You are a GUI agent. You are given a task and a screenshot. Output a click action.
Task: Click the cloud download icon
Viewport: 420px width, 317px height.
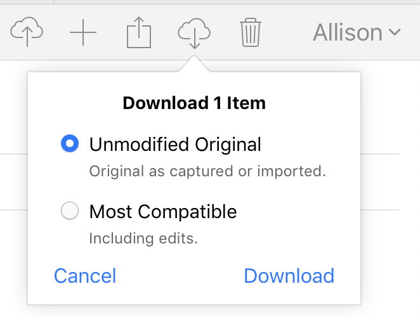coord(194,32)
